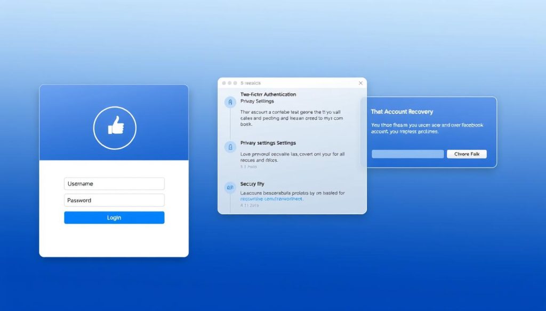This screenshot has width=546, height=311.
Task: Click the white Account Recovery button
Action: pos(467,154)
